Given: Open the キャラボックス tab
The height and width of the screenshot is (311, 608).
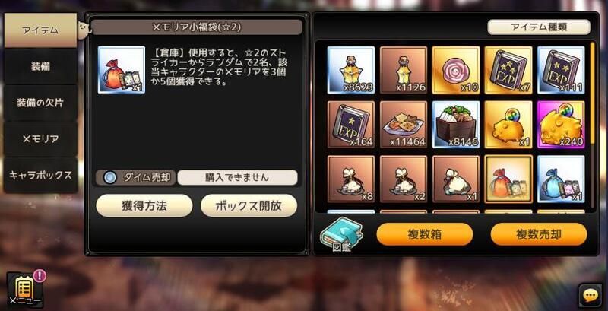Looking at the screenshot, I should pos(40,175).
